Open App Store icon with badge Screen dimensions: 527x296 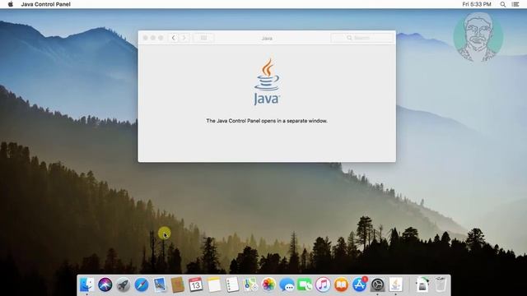click(359, 285)
